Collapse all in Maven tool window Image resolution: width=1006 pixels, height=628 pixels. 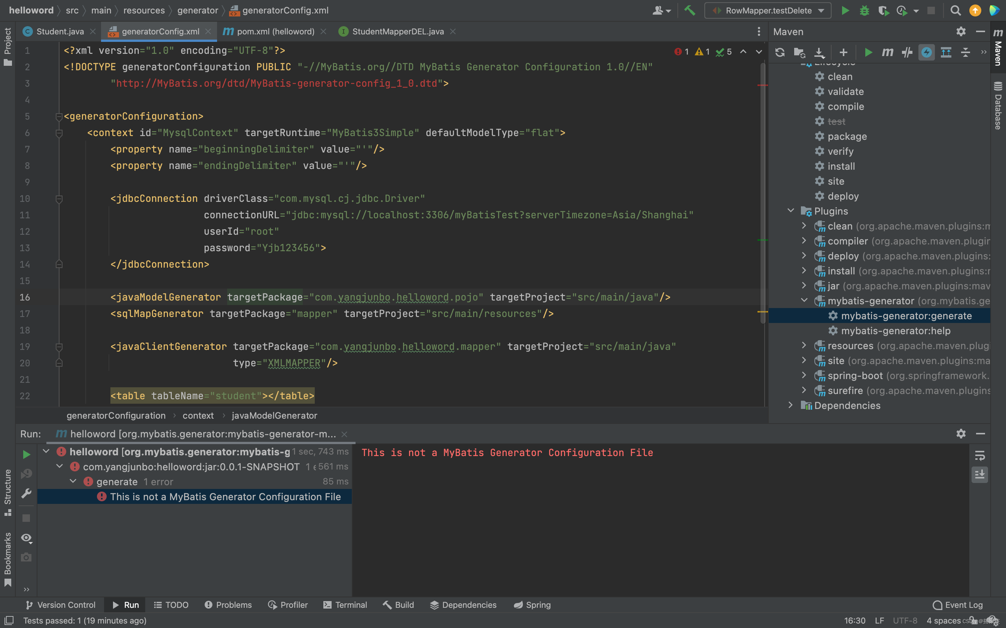pos(965,52)
